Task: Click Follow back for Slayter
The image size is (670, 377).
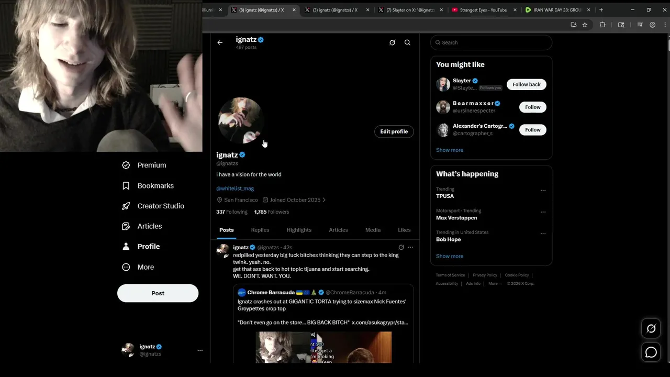Action: [527, 84]
